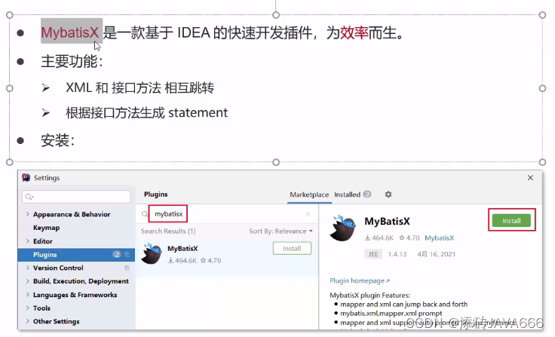Click the large MyBatisX logo in details pane
Screen dimensions: 555x337
(342, 228)
